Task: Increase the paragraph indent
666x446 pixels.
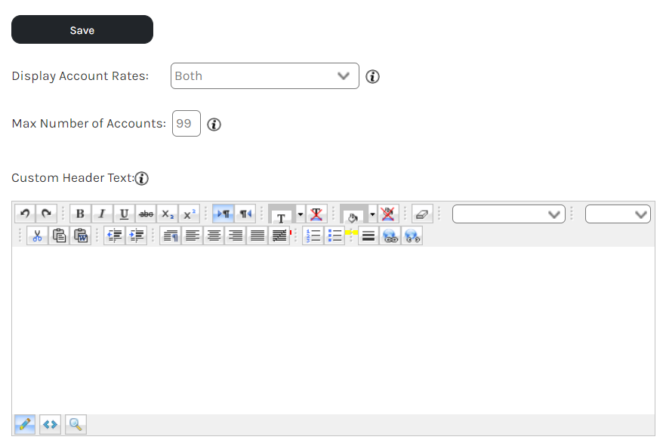Action: [137, 235]
